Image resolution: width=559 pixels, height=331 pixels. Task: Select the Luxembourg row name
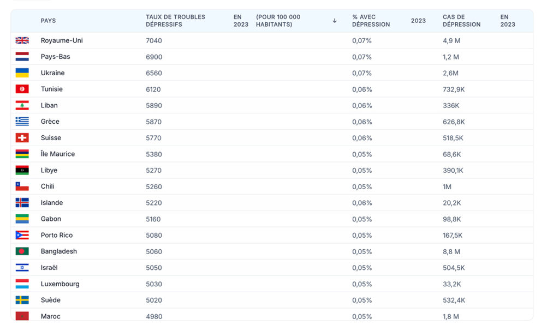(60, 284)
